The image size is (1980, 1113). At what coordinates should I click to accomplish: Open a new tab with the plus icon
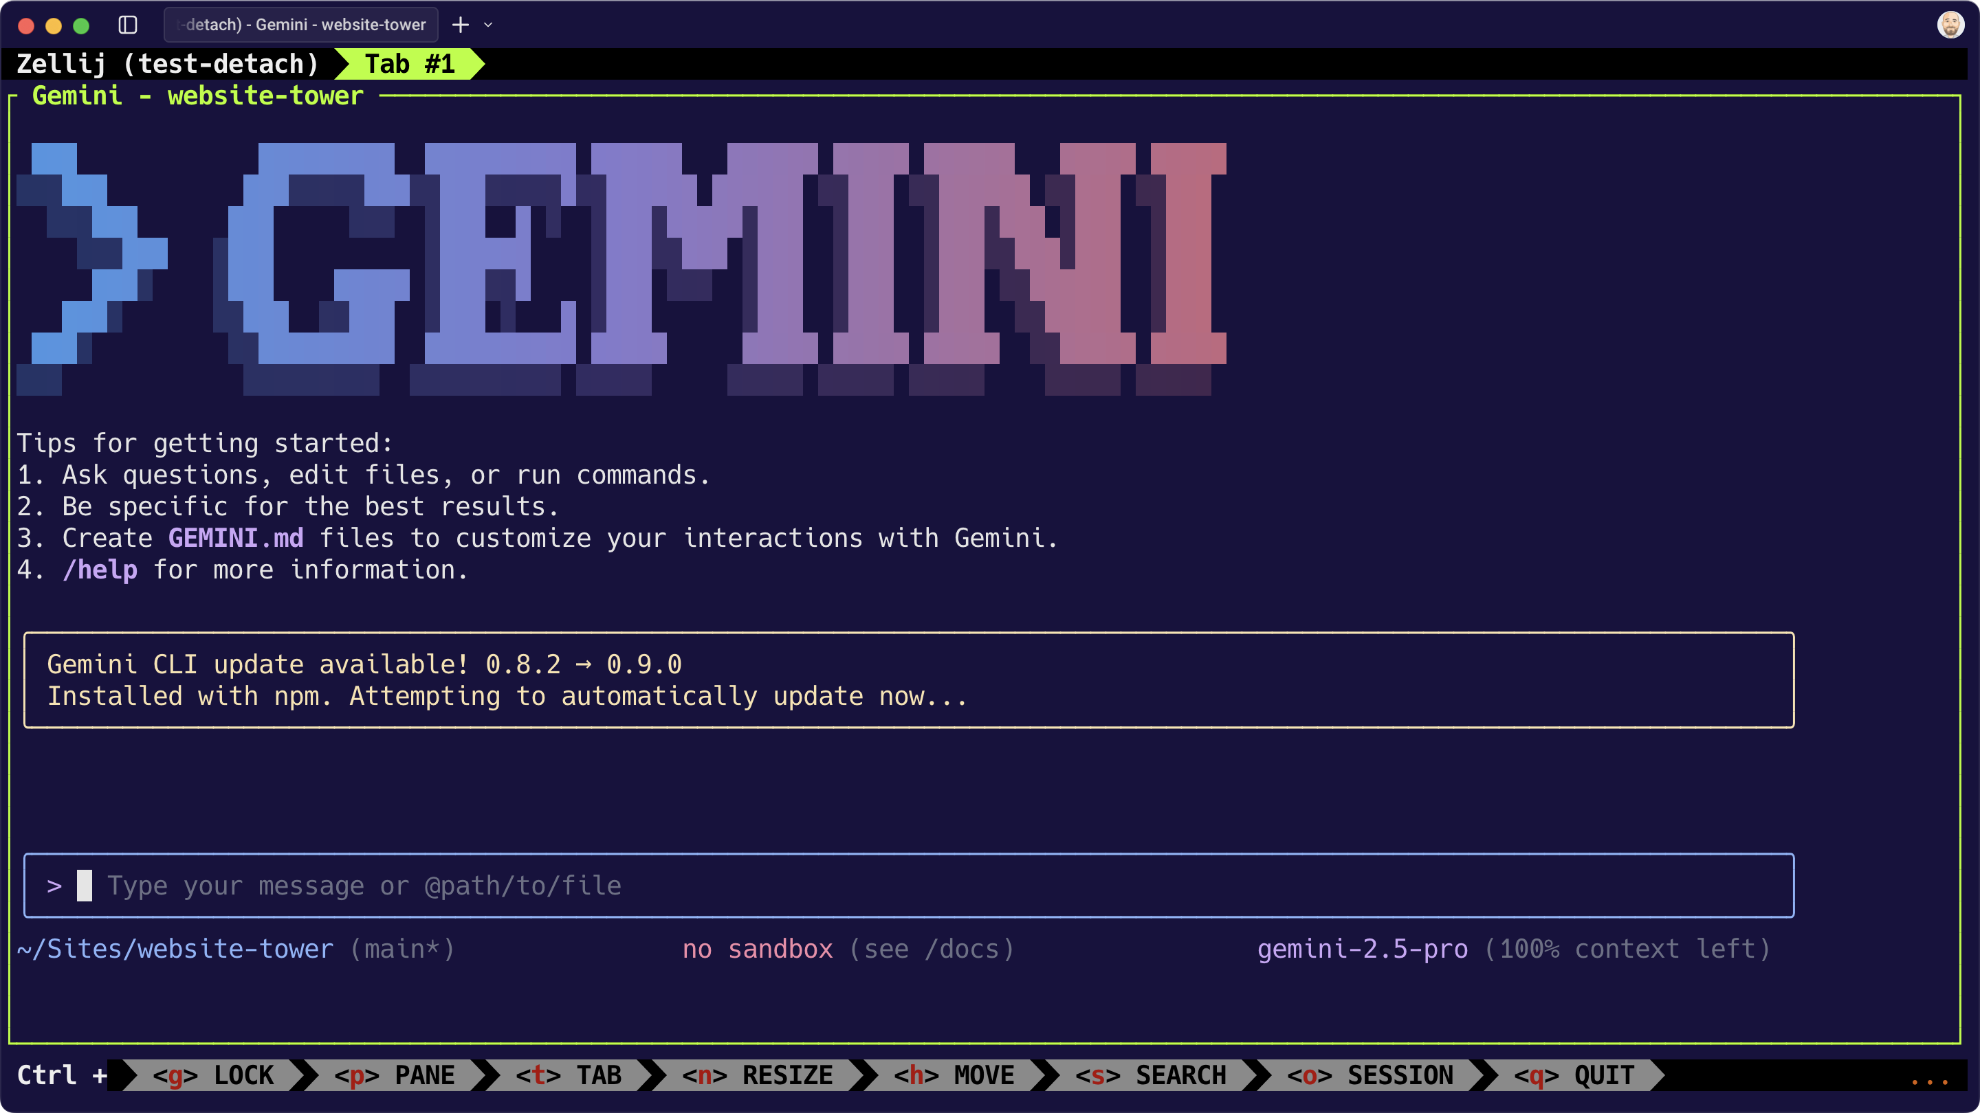click(460, 25)
